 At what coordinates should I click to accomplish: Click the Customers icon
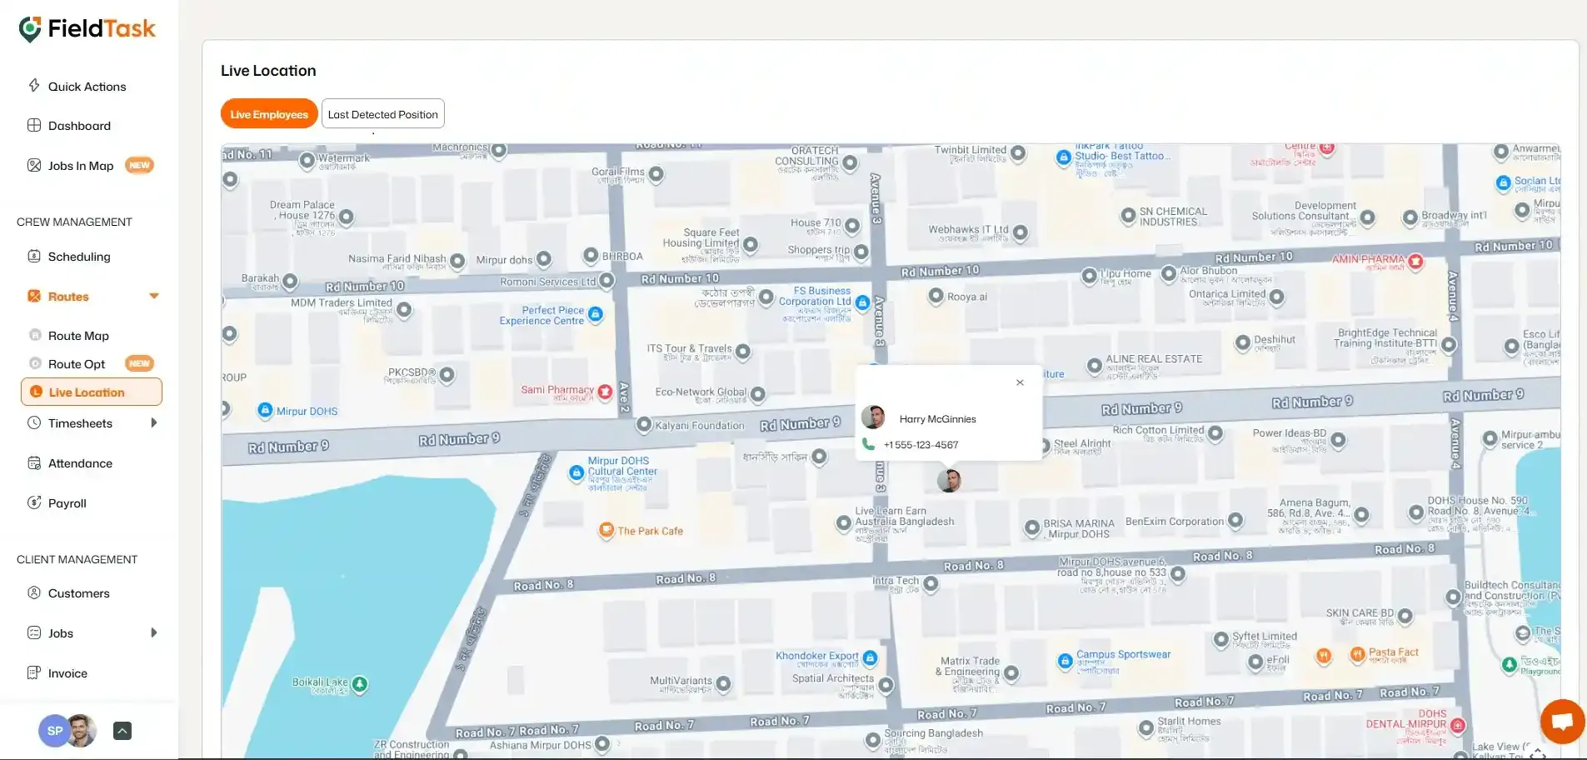[x=34, y=592]
